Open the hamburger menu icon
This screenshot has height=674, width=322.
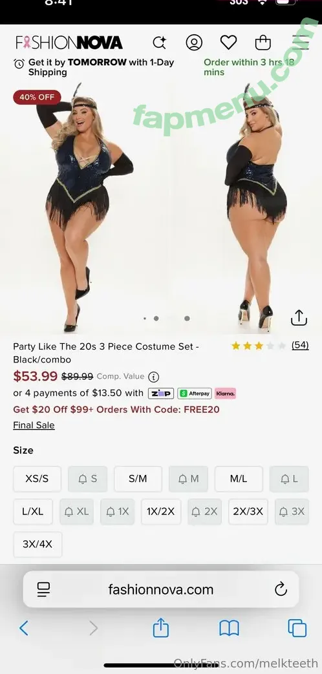[x=303, y=43]
